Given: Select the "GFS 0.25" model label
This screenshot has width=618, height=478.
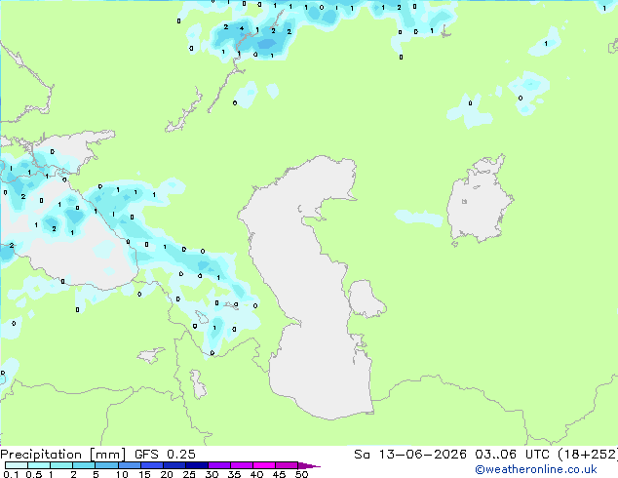Looking at the screenshot, I should pyautogui.click(x=165, y=455).
